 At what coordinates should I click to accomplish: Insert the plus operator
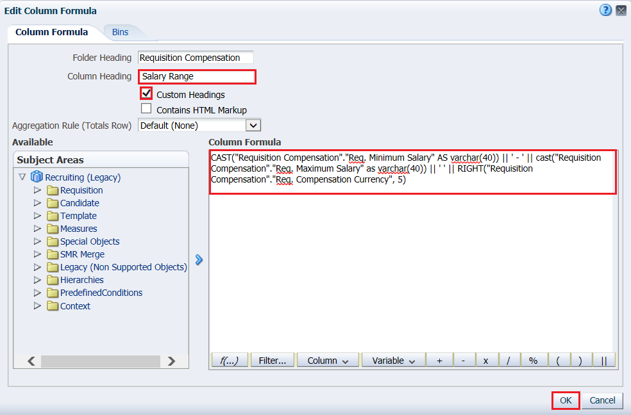tap(439, 361)
